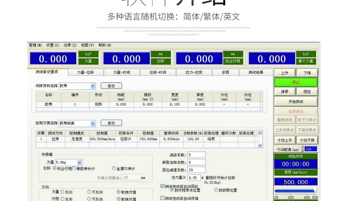The width and height of the screenshot is (347, 201).
Task: Enable 测试完成后自动存储 checkbox
Action: pos(163,198)
